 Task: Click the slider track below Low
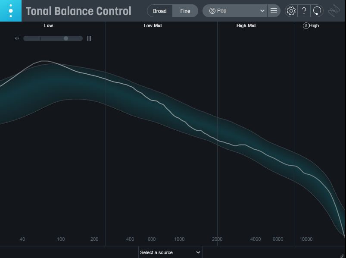coord(53,38)
